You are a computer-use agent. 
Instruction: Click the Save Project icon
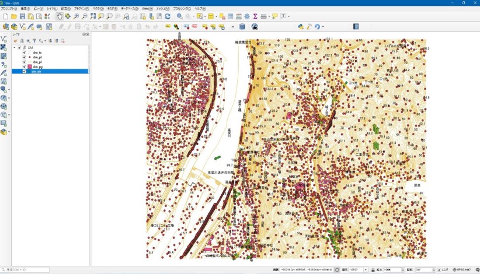point(22,16)
